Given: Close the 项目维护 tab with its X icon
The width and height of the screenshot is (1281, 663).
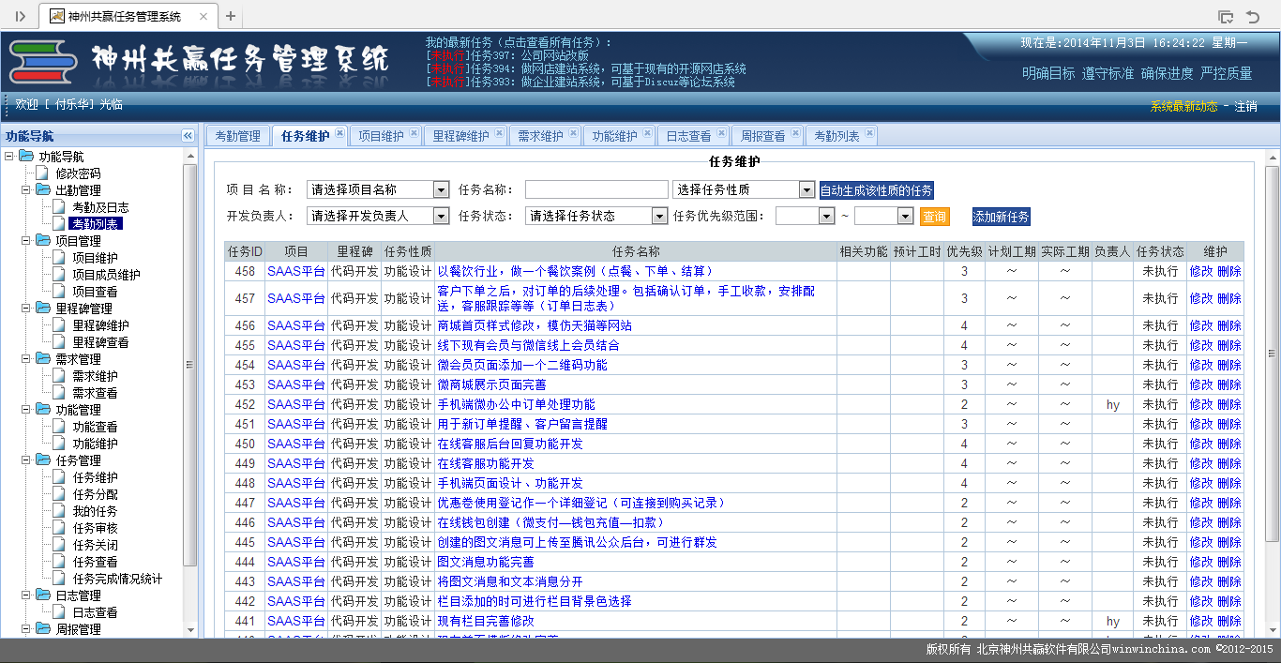Looking at the screenshot, I should pos(414,134).
